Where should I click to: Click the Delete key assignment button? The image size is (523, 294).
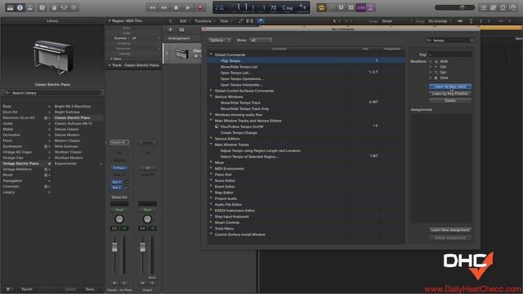450,100
